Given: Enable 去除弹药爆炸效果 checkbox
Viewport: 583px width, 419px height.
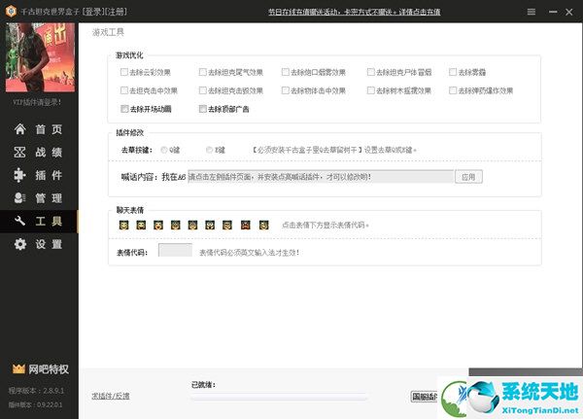Looking at the screenshot, I should (x=453, y=90).
